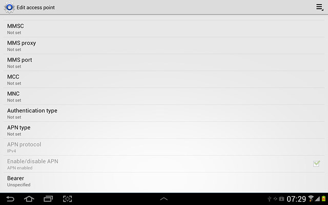This screenshot has width=328, height=205.
Task: Open the MMSC setting
Action: (x=164, y=29)
